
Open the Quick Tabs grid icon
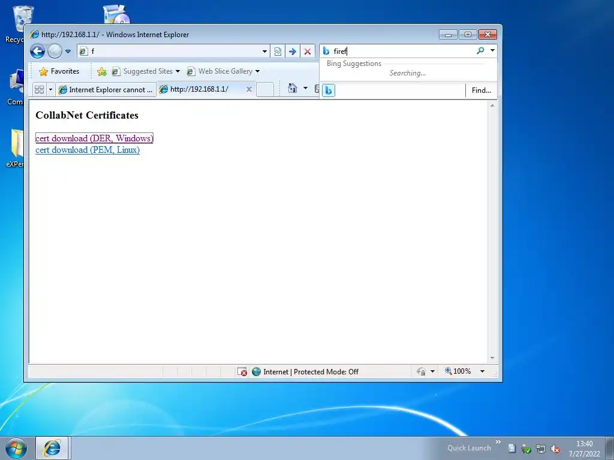(39, 90)
